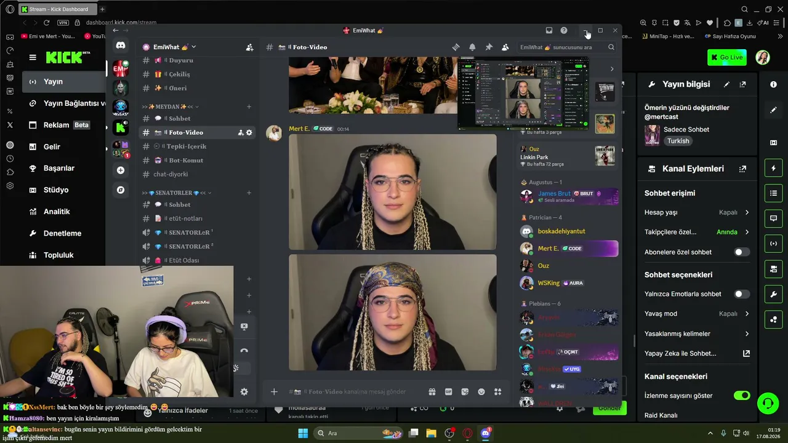Open Takipçilere özel option chevron
788x443 pixels.
[747, 232]
